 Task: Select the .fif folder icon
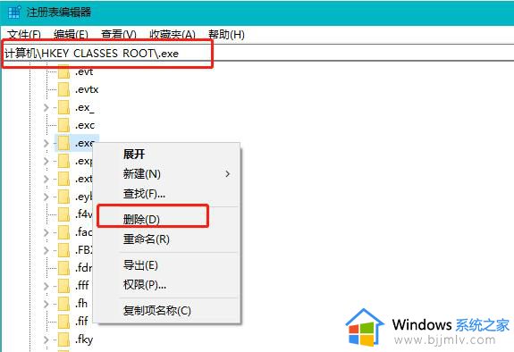tap(64, 322)
